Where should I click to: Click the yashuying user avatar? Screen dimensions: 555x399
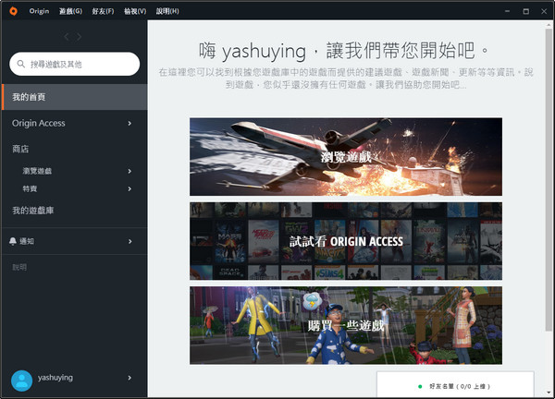(x=20, y=380)
